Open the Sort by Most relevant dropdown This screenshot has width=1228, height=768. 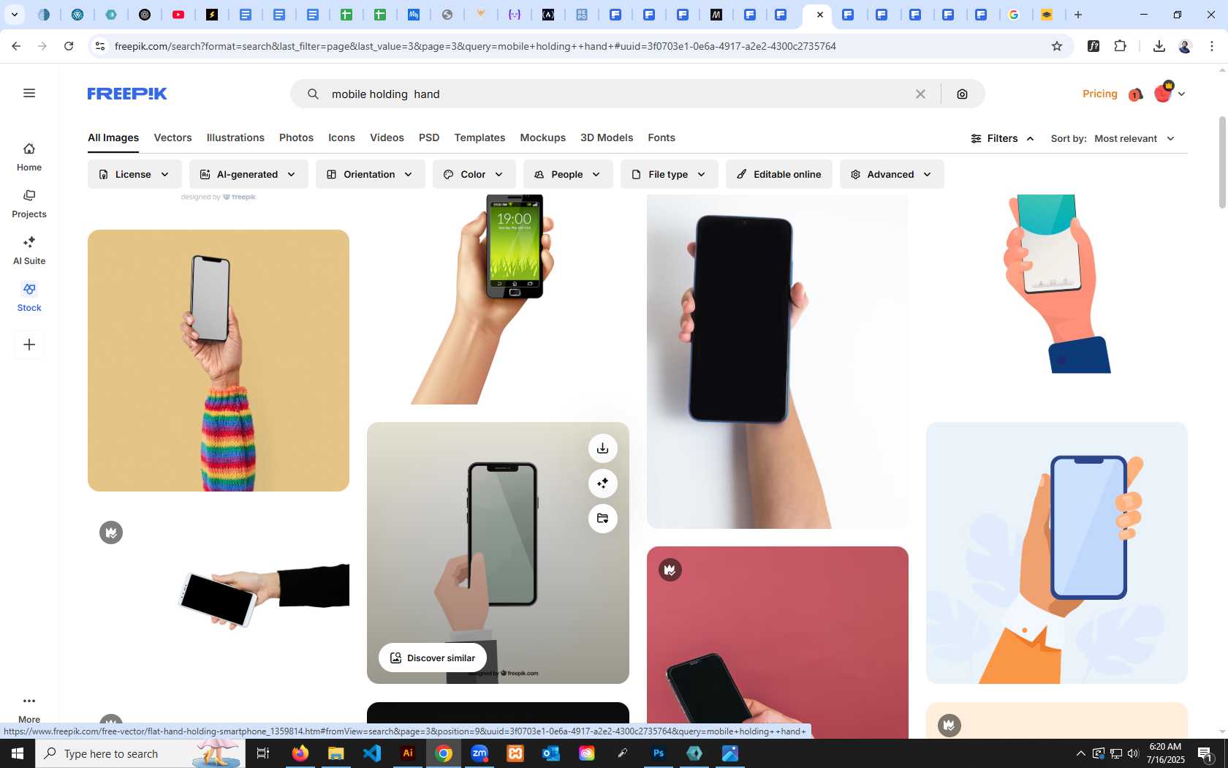[1134, 138]
